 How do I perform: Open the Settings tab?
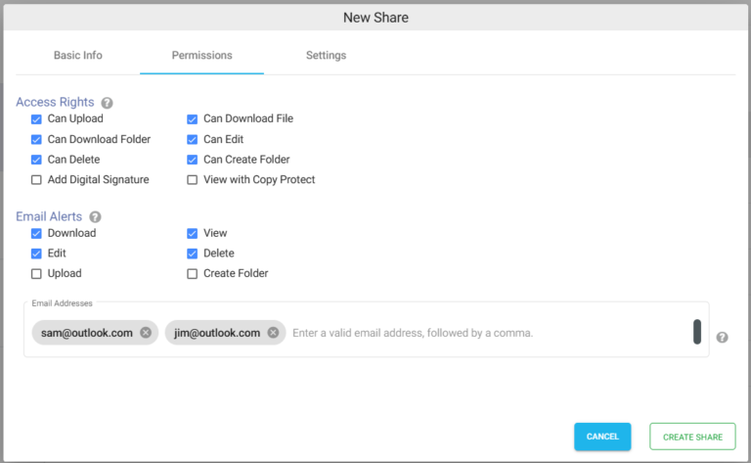tap(326, 55)
